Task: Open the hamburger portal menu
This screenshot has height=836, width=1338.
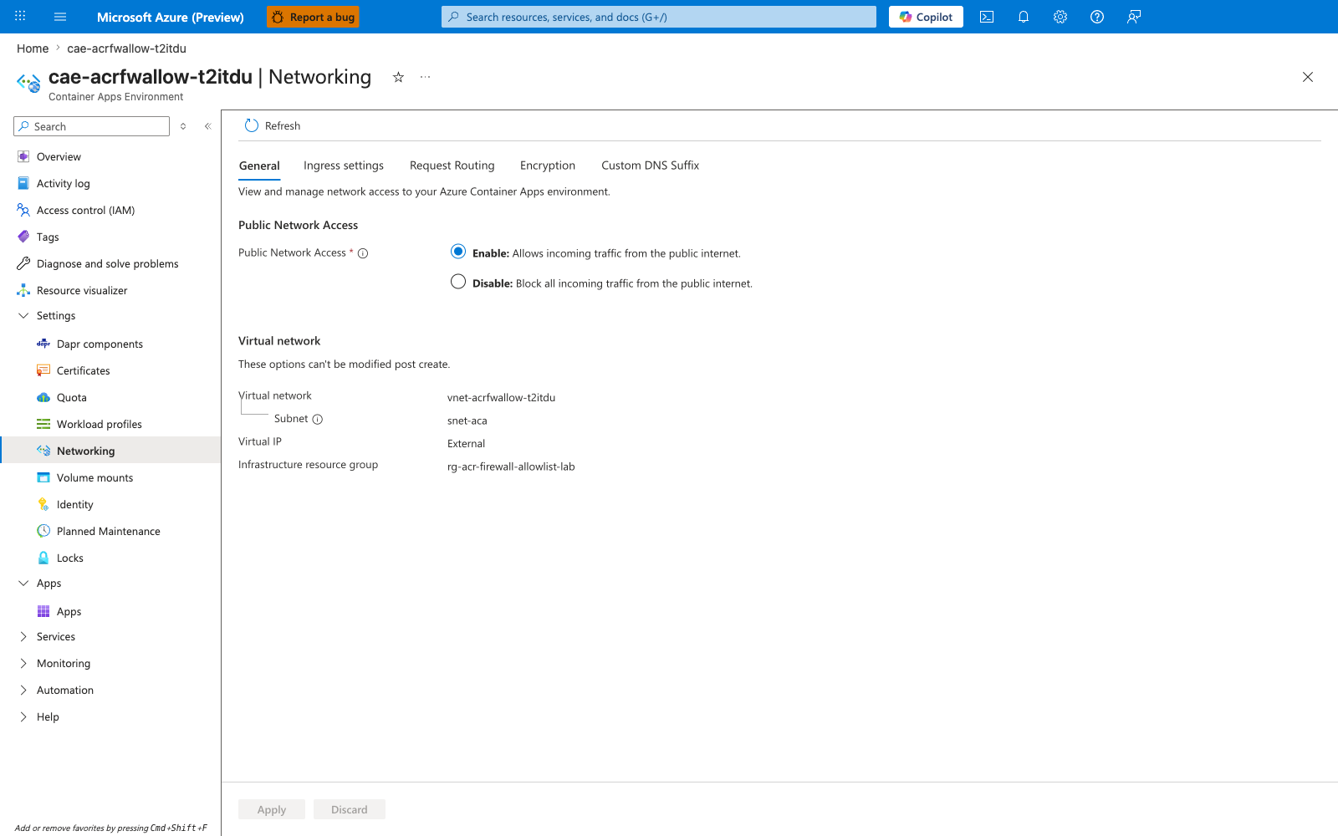Action: click(x=60, y=17)
